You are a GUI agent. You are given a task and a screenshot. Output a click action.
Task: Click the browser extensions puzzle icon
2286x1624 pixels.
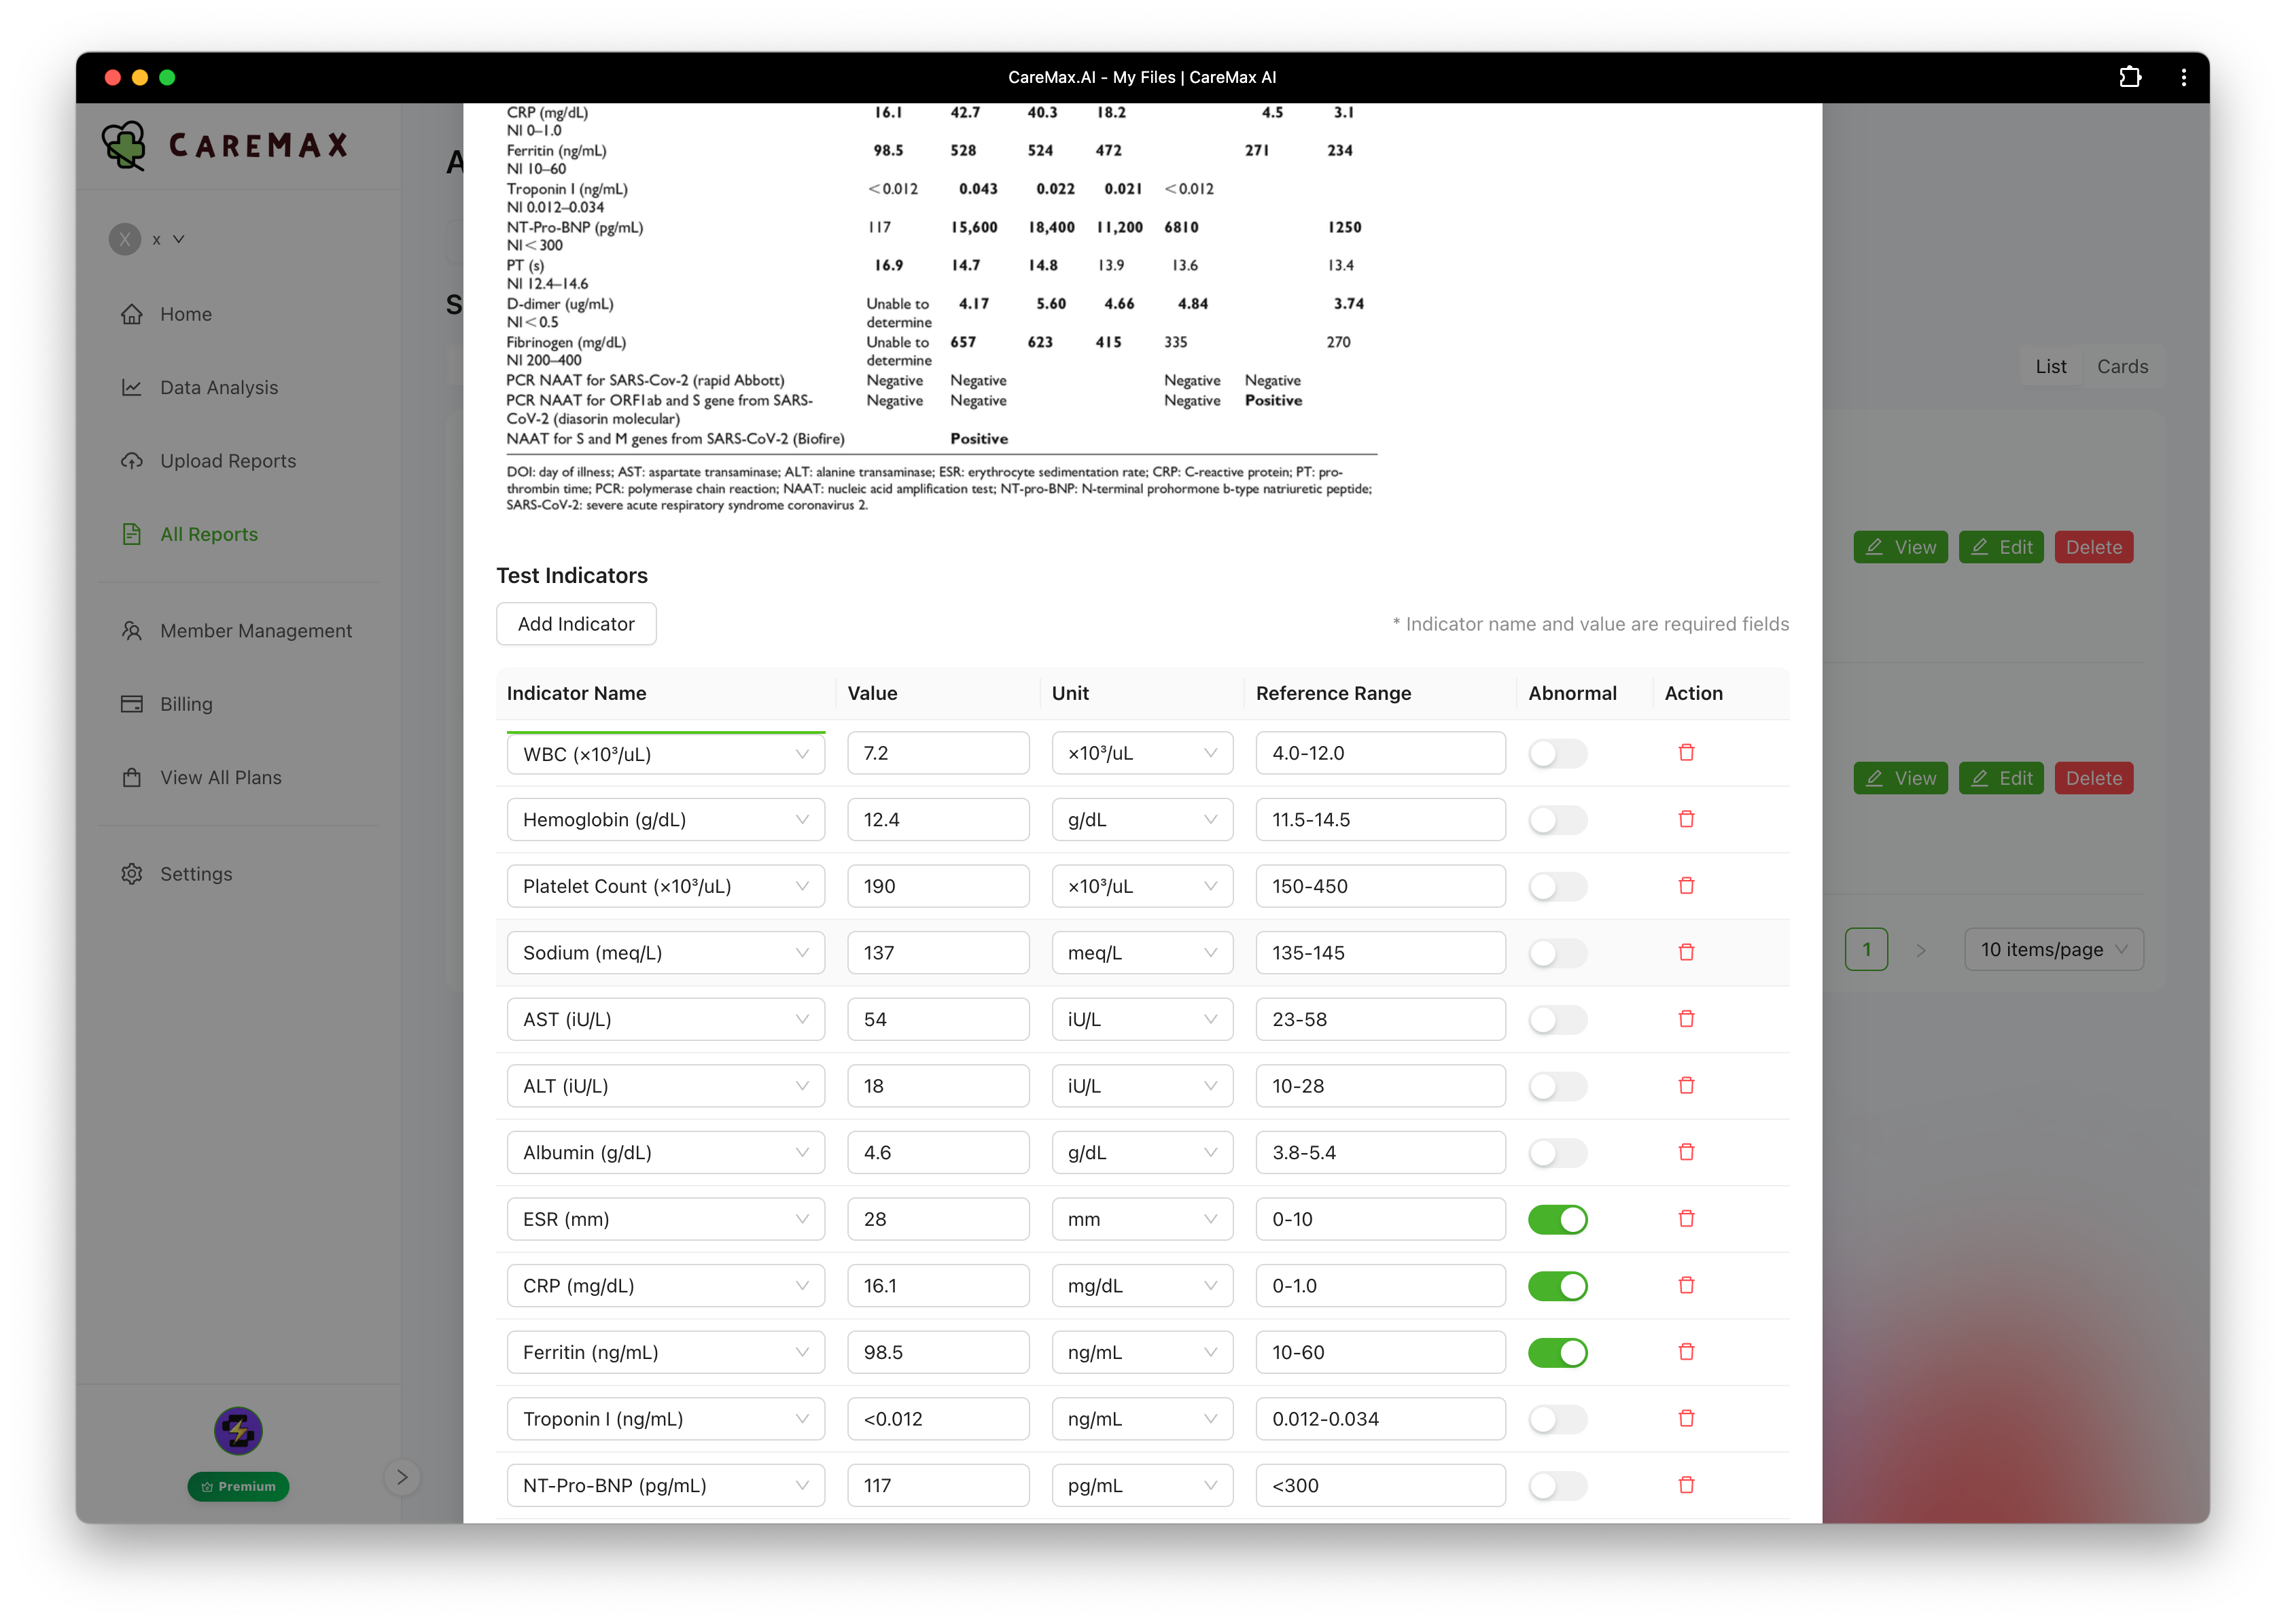(2130, 77)
